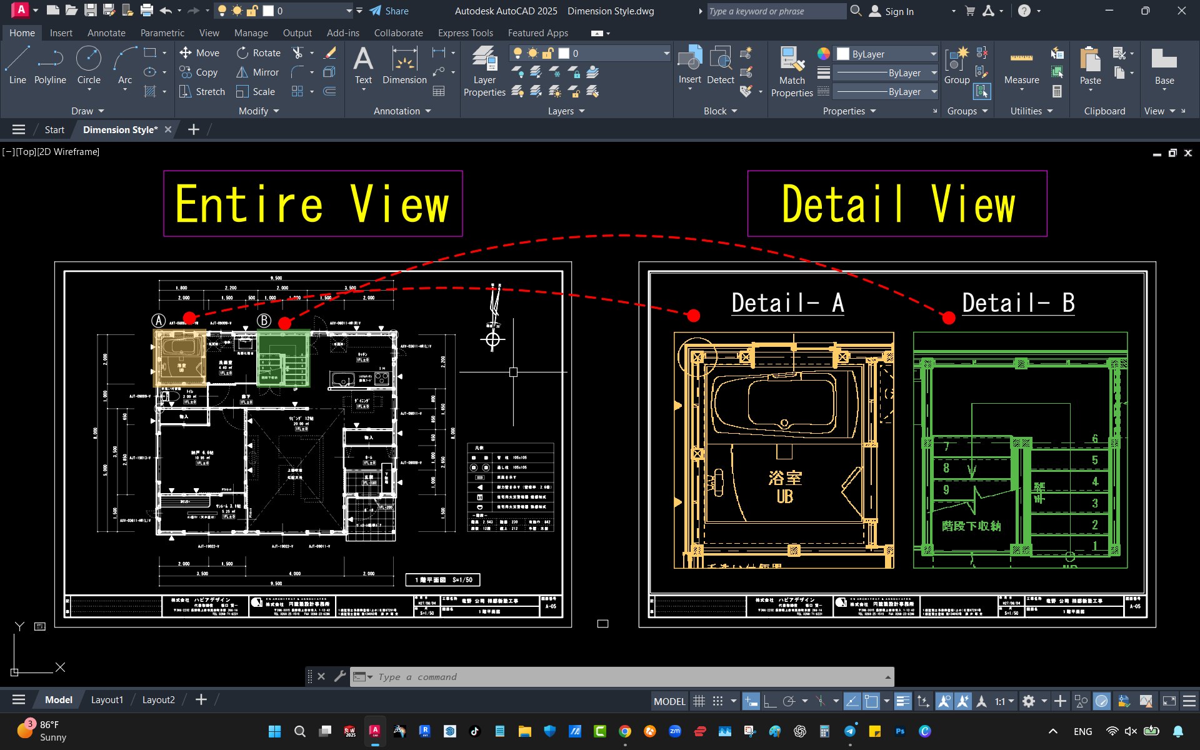Click the keyword search box
1200x750 pixels.
pos(776,11)
